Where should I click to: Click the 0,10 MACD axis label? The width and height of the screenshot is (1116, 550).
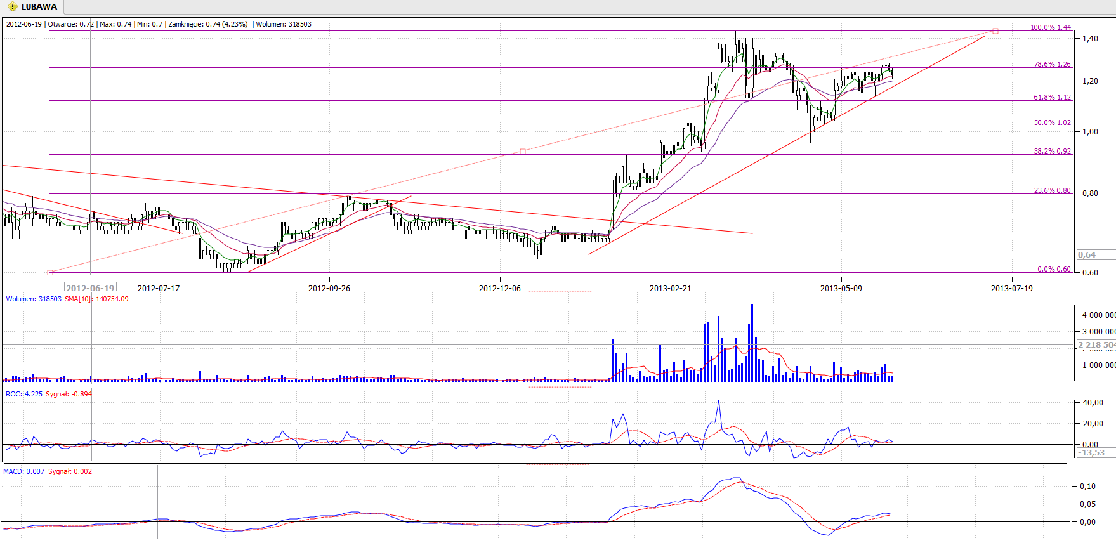1087,487
